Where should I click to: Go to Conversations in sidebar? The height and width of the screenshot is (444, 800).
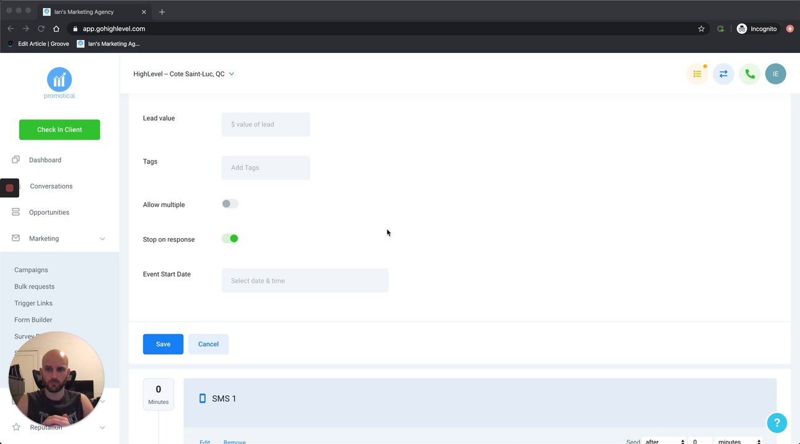click(x=51, y=186)
